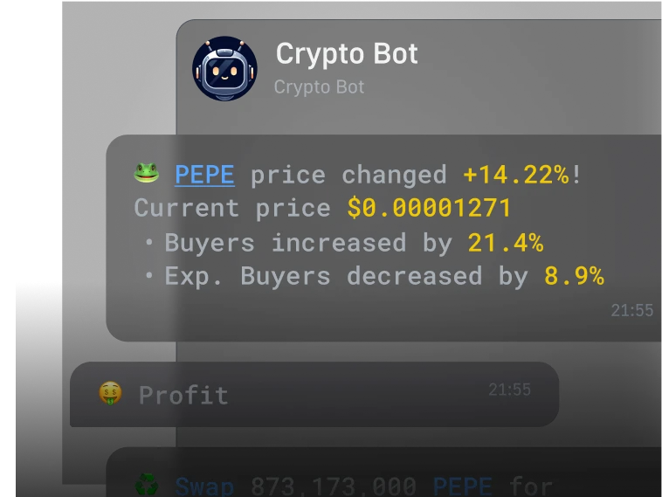The image size is (662, 497).
Task: Click the 873,173,000 amount in the swap message
Action: point(334,487)
